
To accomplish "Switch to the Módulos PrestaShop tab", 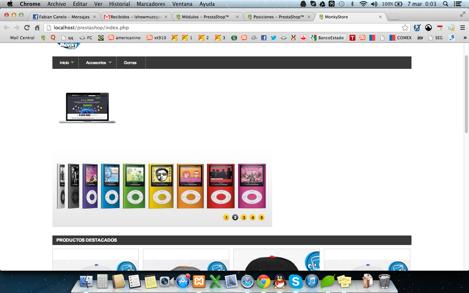I will (x=208, y=17).
